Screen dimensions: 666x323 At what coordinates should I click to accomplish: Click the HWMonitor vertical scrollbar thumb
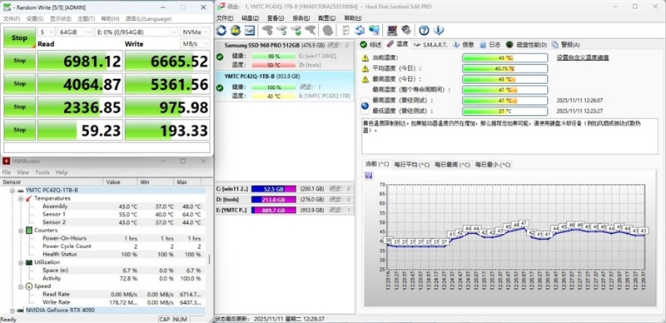pos(209,259)
